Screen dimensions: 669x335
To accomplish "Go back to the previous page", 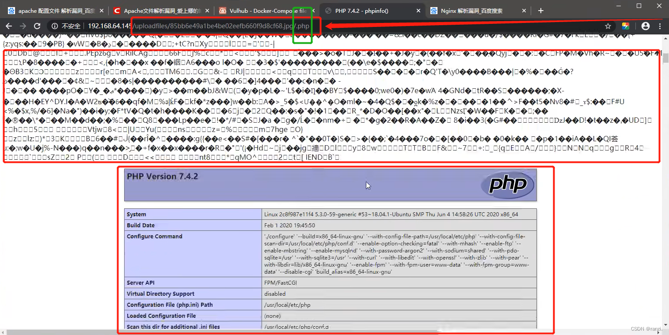I will click(9, 26).
